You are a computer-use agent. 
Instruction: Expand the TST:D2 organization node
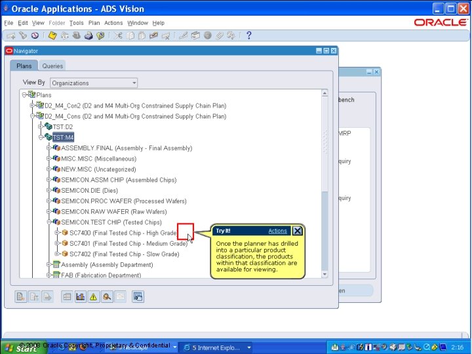point(41,127)
